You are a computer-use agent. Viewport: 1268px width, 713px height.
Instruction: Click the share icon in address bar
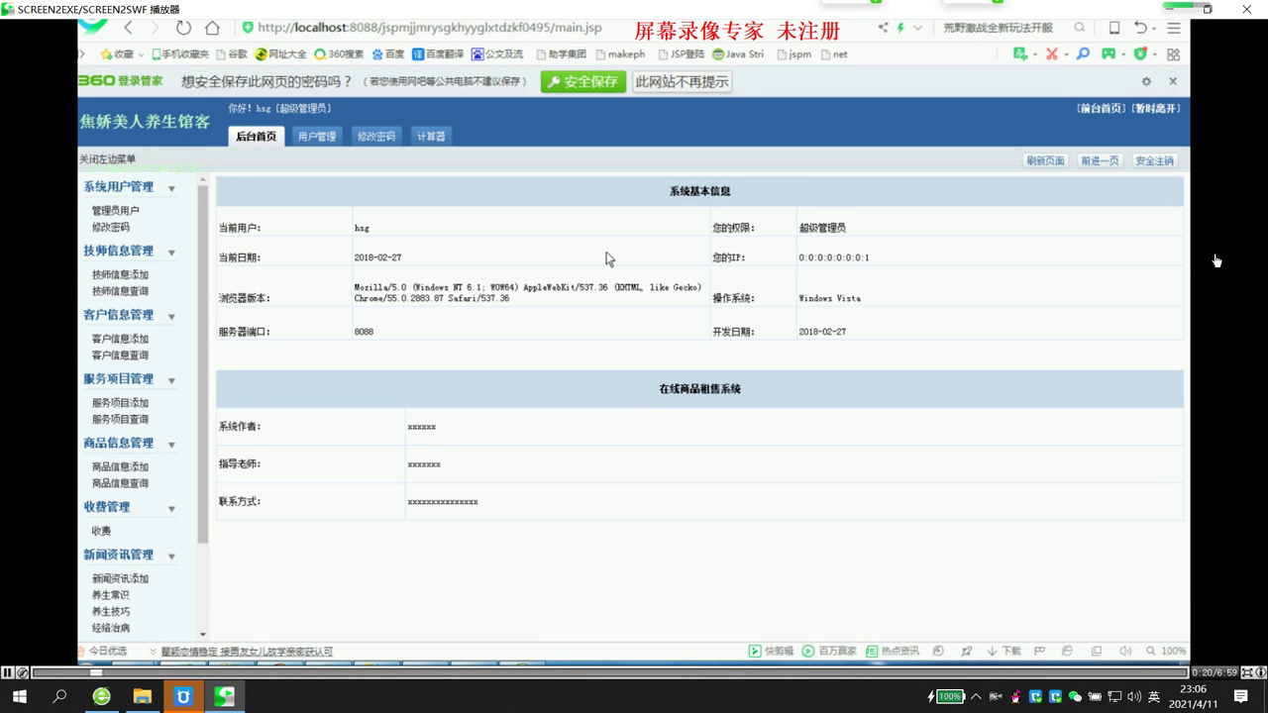click(x=883, y=28)
